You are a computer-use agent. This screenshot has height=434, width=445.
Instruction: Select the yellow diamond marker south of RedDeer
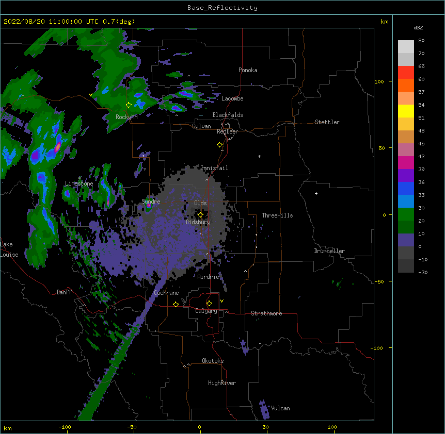pos(220,145)
